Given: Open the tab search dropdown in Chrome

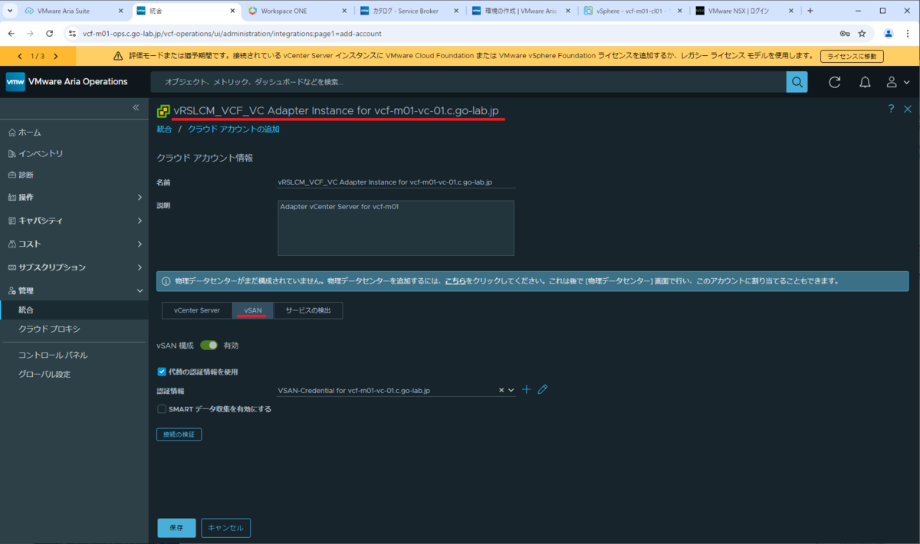Looking at the screenshot, I should point(11,11).
